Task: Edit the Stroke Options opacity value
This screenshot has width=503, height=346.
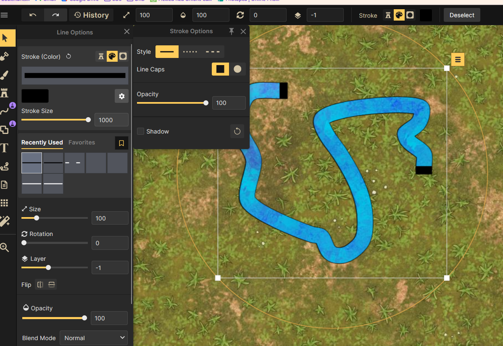Action: pyautogui.click(x=229, y=103)
